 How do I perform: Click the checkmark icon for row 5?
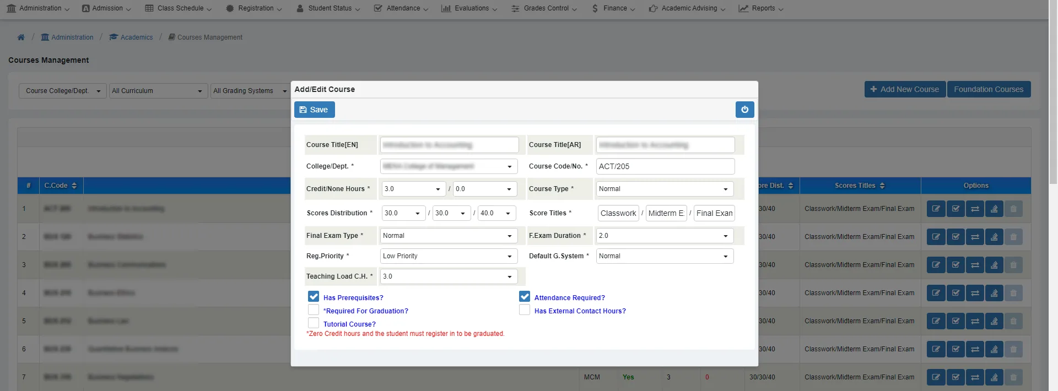(956, 321)
